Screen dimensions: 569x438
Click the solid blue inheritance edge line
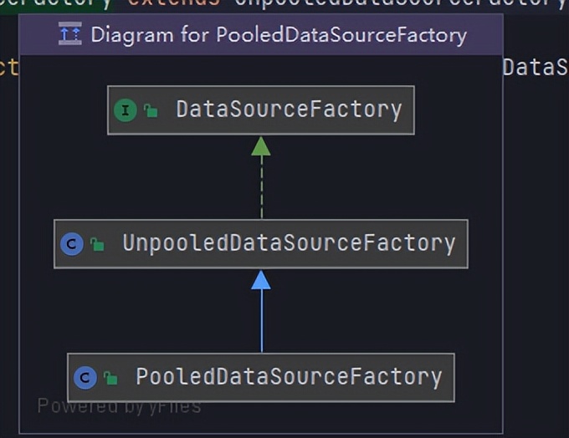click(x=261, y=321)
